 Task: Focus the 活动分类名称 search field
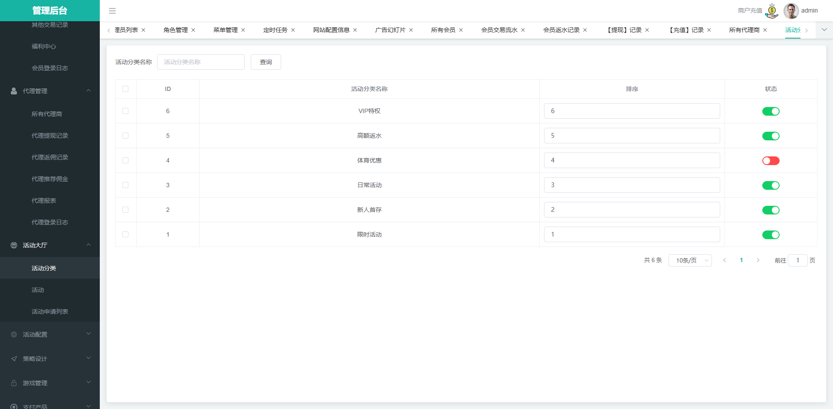click(201, 62)
